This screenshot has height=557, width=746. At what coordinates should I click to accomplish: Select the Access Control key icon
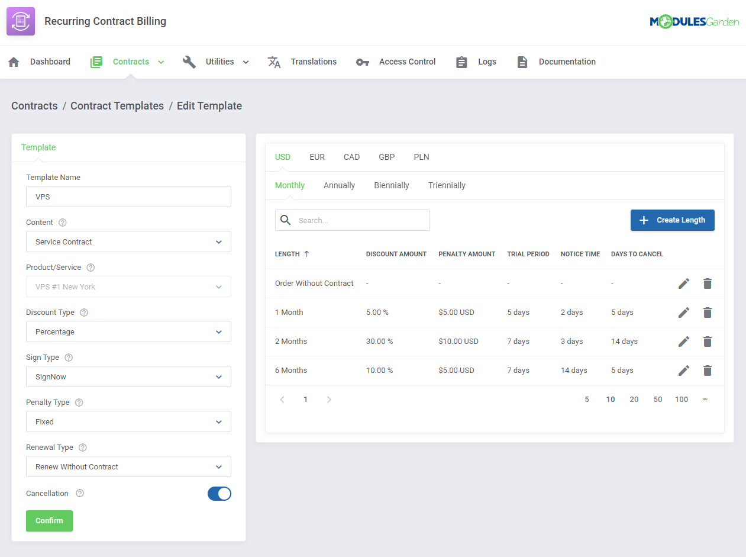(362, 61)
